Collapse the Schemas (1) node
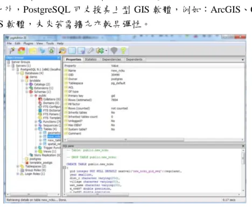The width and height of the screenshot is (252, 207). coord(27,92)
